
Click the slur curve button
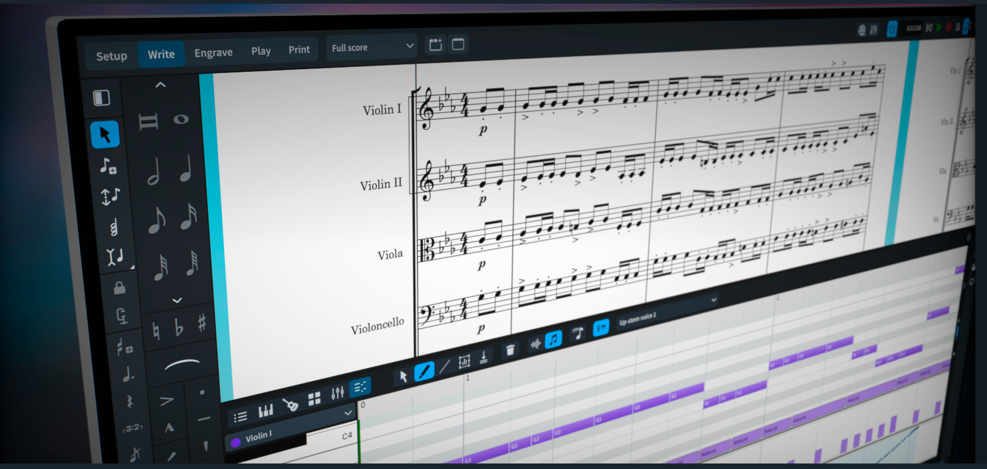click(x=182, y=365)
